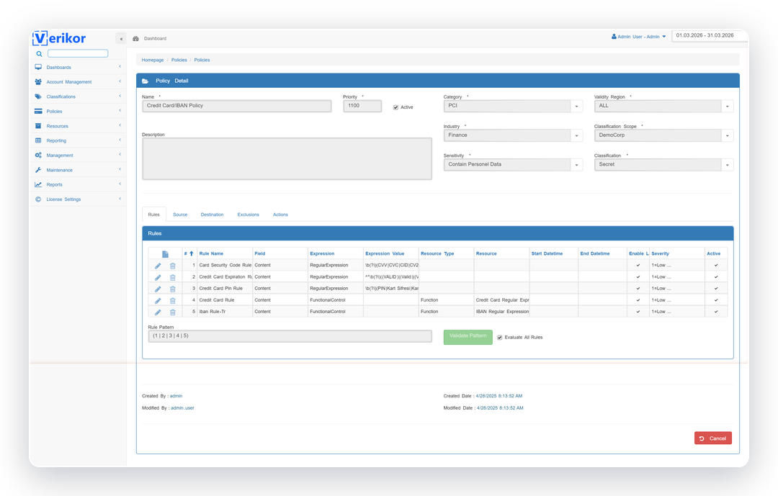Image resolution: width=778 pixels, height=496 pixels.
Task: Click the date range field in top bar
Action: tap(708, 36)
